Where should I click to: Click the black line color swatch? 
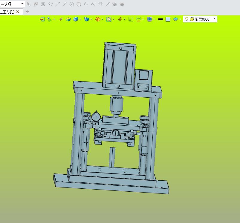[x=160, y=19]
